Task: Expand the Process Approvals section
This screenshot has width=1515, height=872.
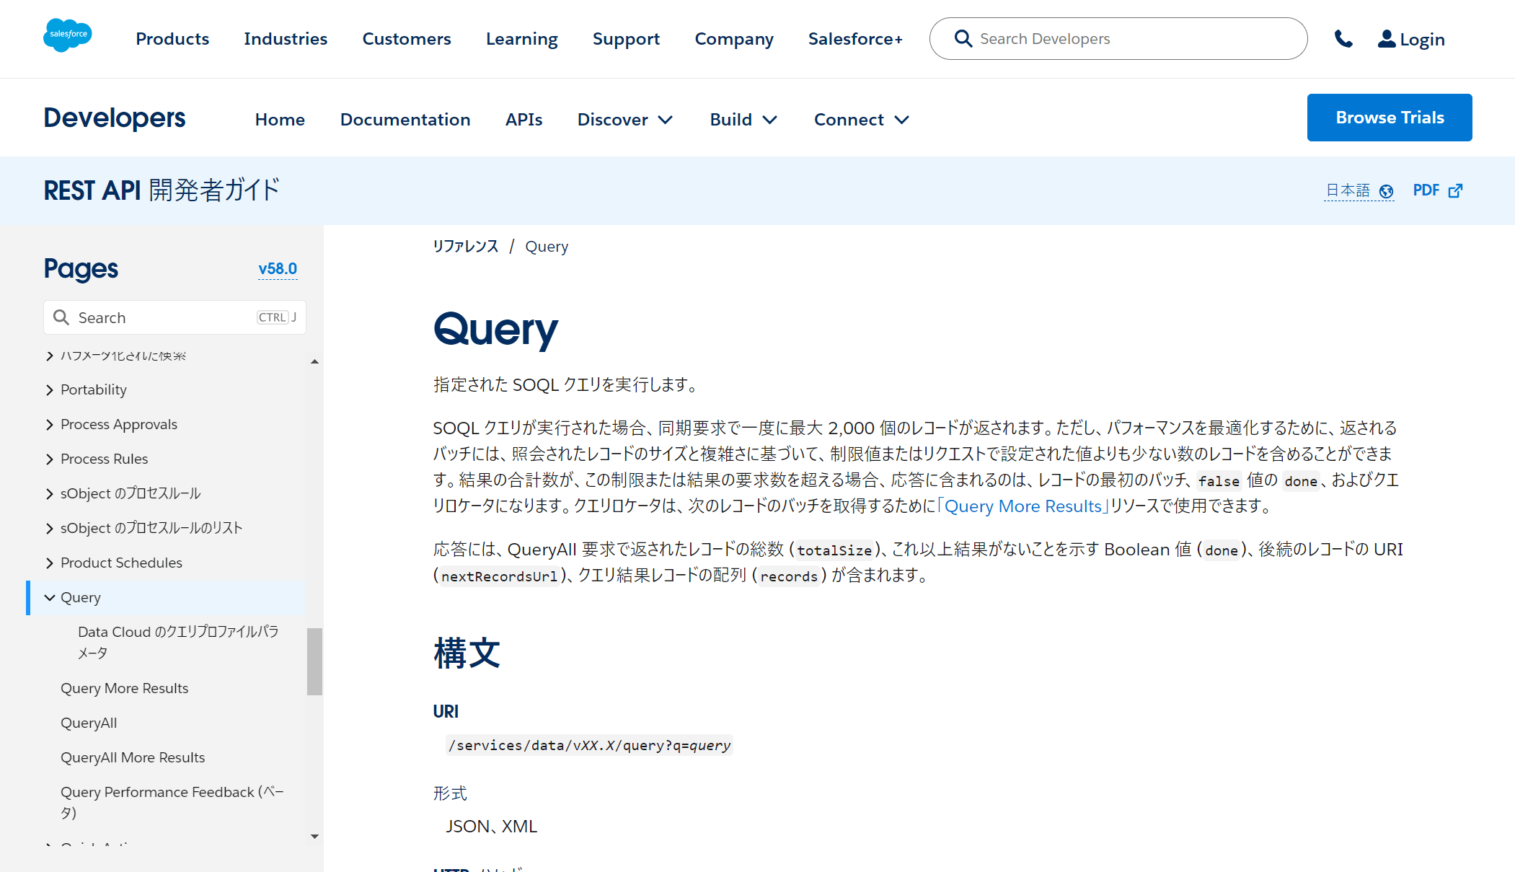Action: [50, 424]
